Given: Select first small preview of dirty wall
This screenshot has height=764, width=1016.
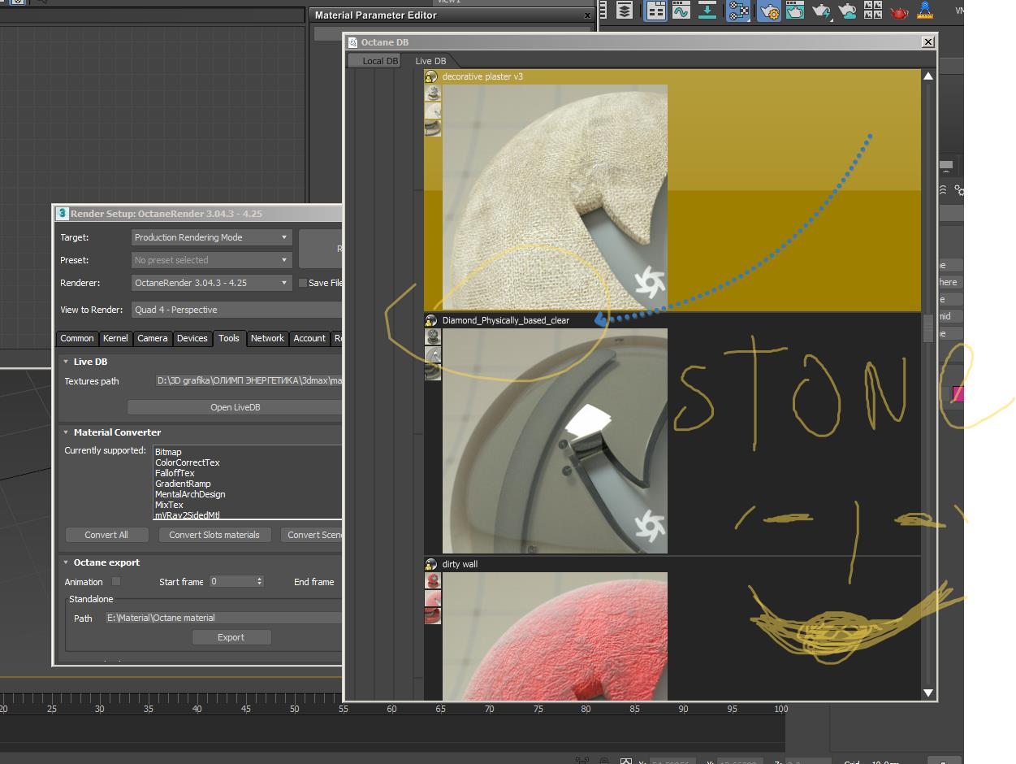Looking at the screenshot, I should (434, 581).
